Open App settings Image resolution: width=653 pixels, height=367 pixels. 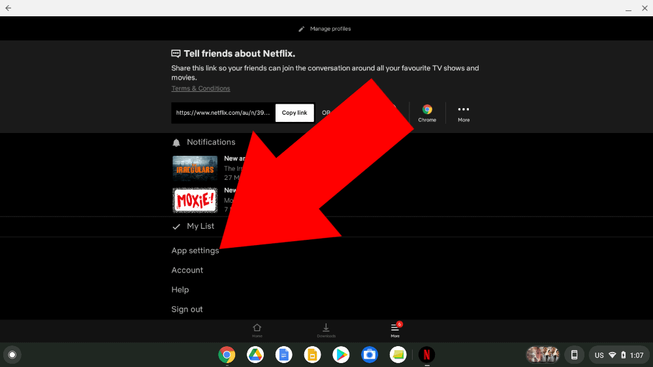click(x=195, y=250)
